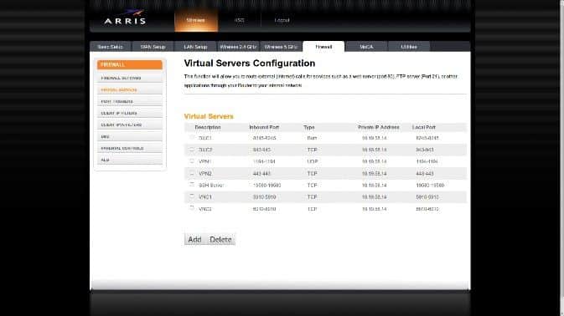564x316 pixels.
Task: Open the Wireless 2.4 GHz tab
Action: click(x=238, y=47)
